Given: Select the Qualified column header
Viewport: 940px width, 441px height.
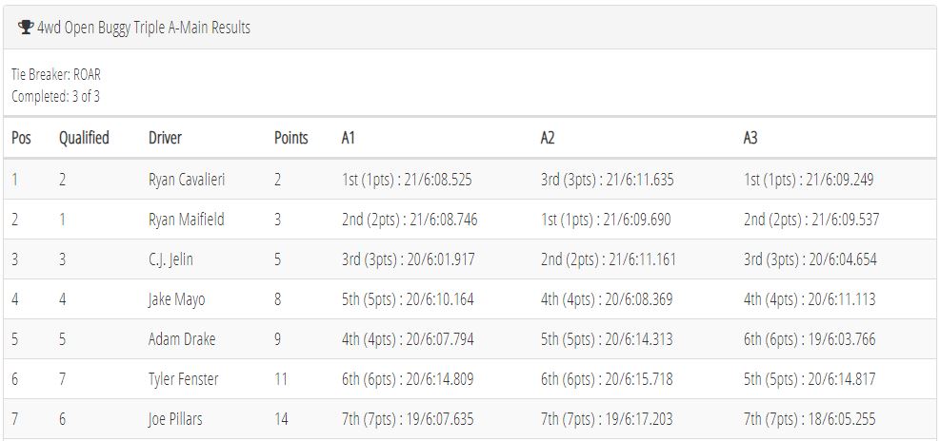Looking at the screenshot, I should (x=84, y=138).
